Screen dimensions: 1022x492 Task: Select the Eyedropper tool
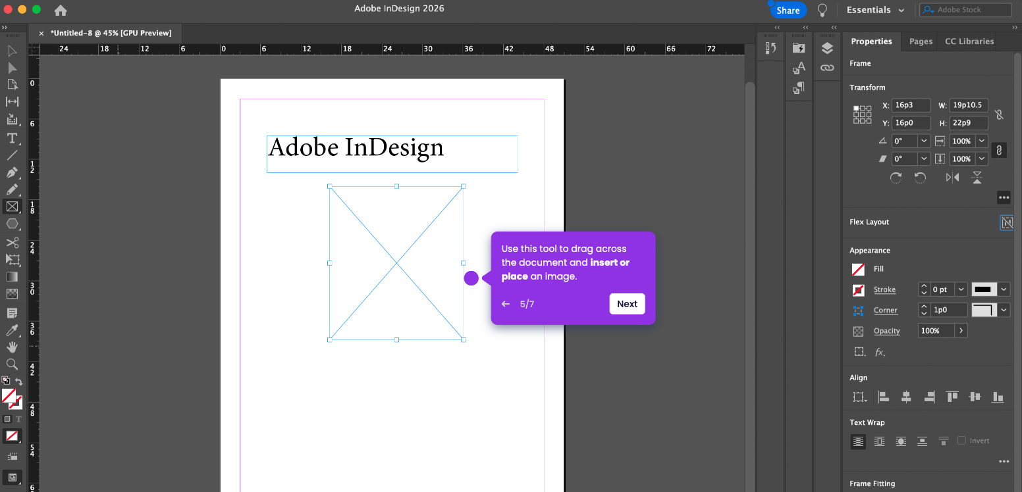(12, 330)
